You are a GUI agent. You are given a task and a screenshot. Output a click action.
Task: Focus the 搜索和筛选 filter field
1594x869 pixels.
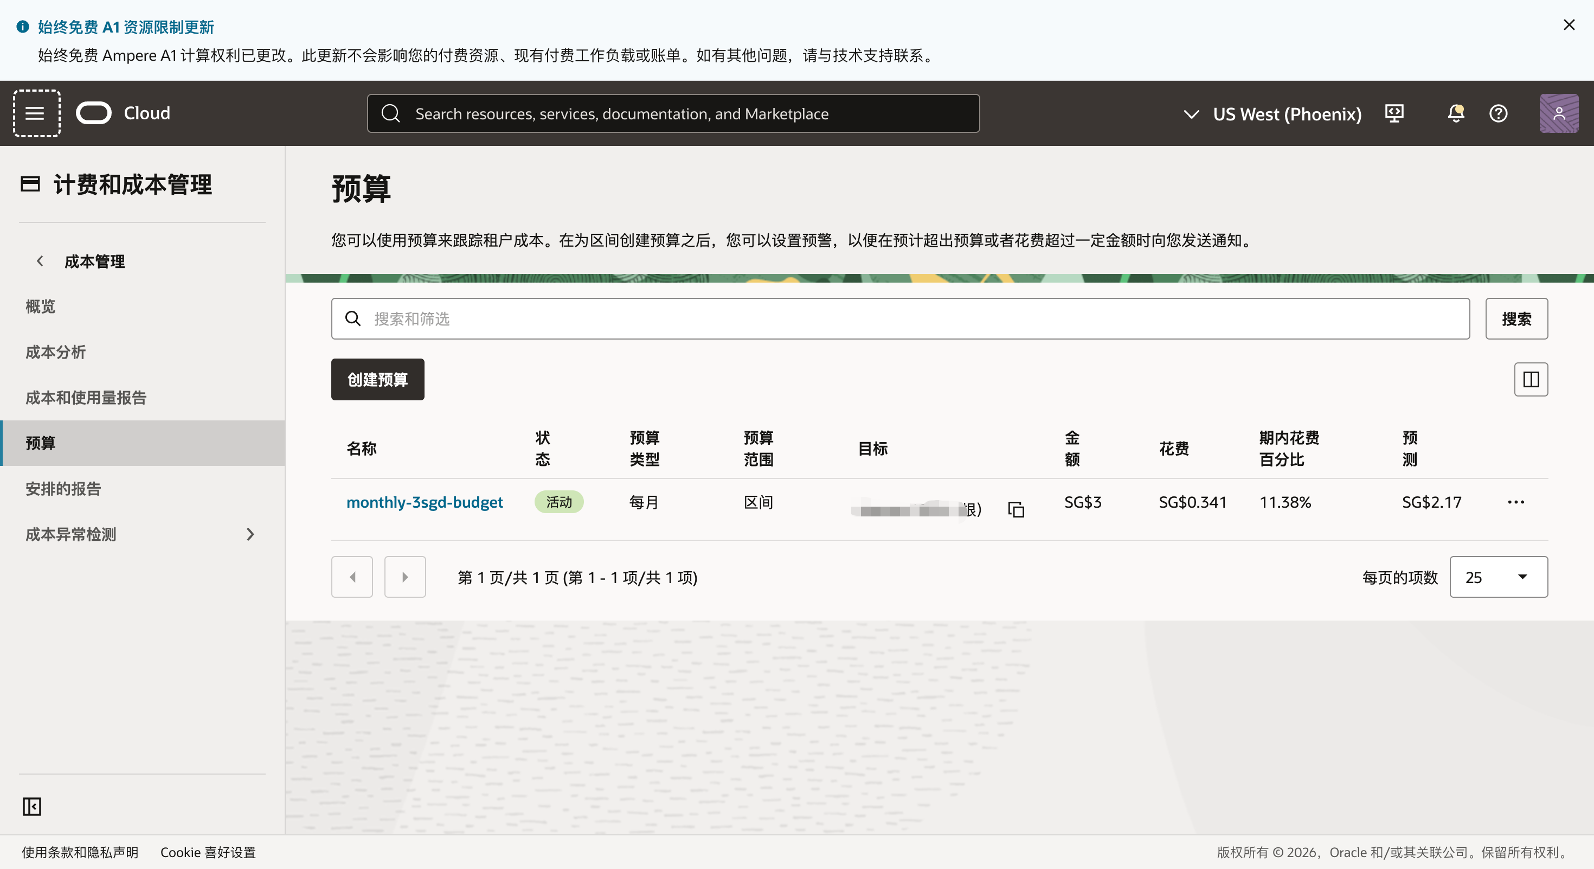[x=901, y=319]
